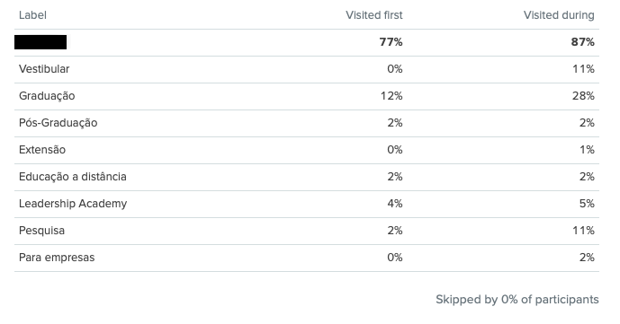This screenshot has width=620, height=324.
Task: Click the bold 77% value
Action: [x=391, y=42]
